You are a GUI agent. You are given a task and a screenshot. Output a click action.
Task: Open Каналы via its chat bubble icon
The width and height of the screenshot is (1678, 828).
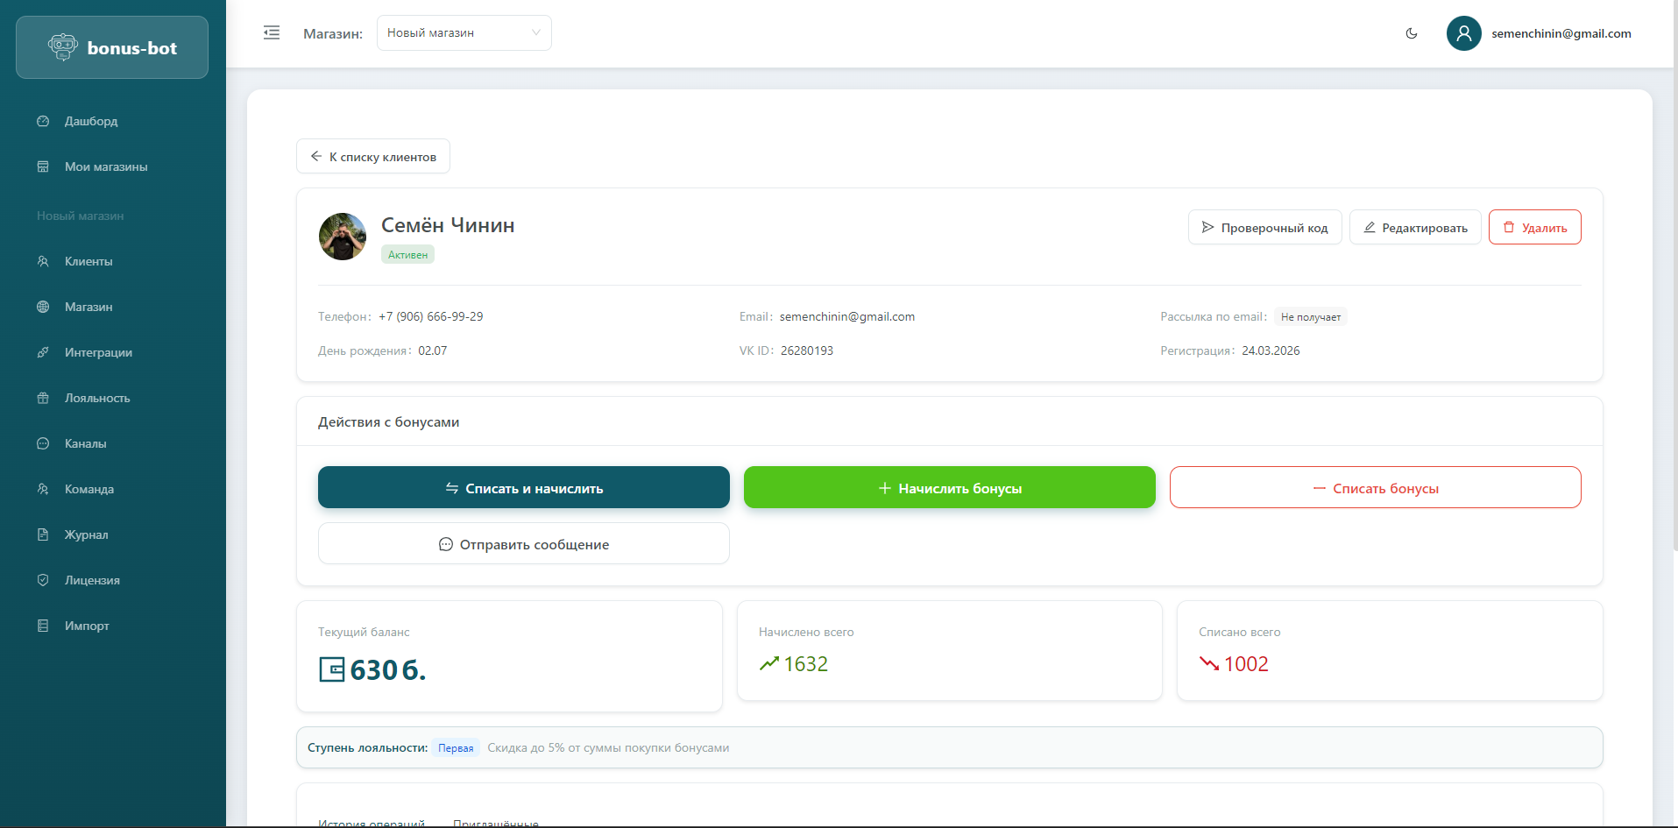tap(43, 443)
